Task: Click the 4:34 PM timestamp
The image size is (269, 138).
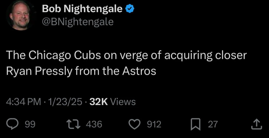Action: (23, 102)
